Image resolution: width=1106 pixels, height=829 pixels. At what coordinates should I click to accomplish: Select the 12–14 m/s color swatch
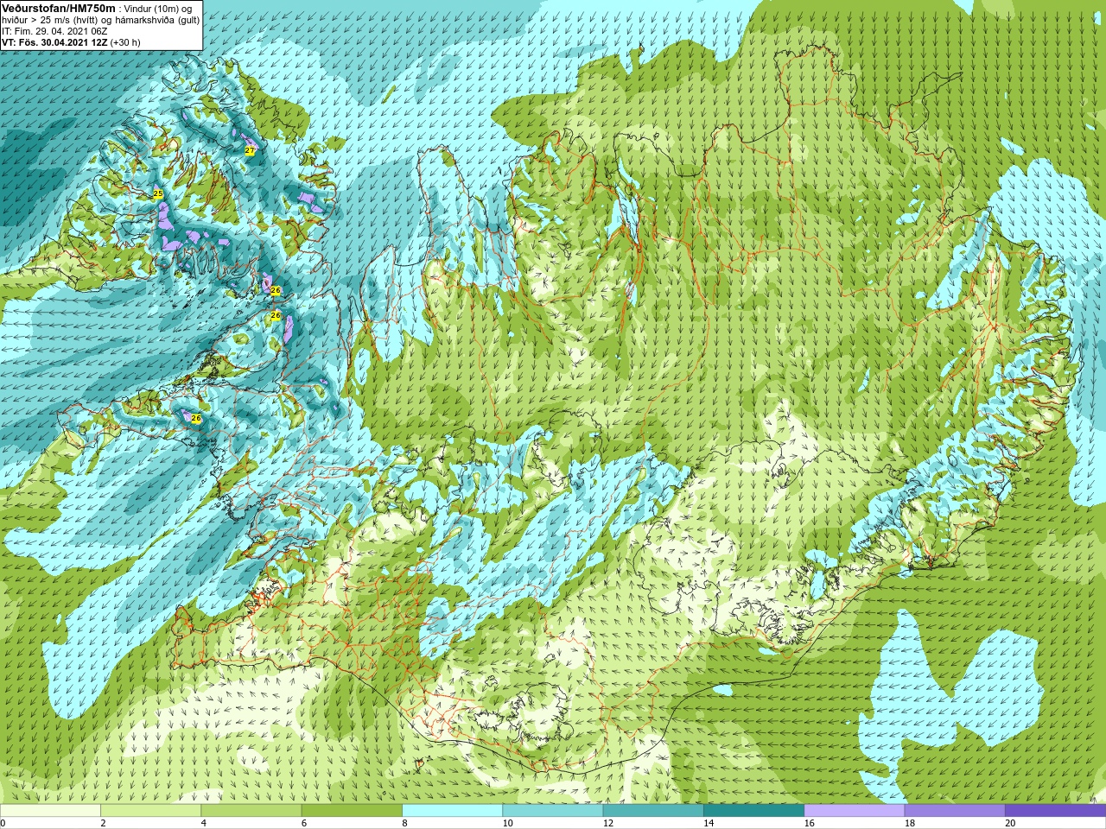(653, 811)
